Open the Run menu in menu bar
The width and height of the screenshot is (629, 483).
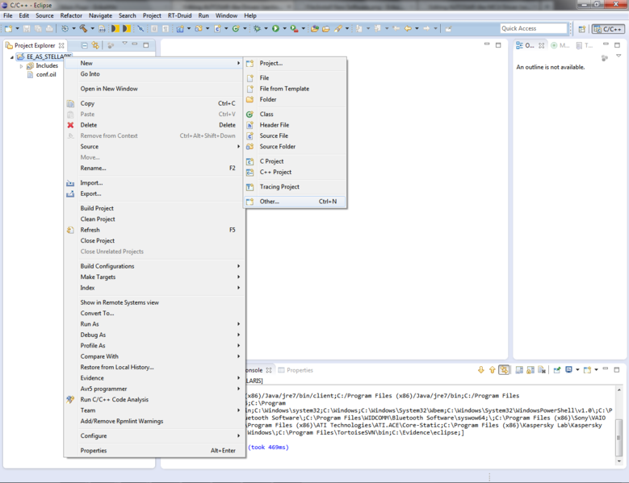tap(203, 15)
